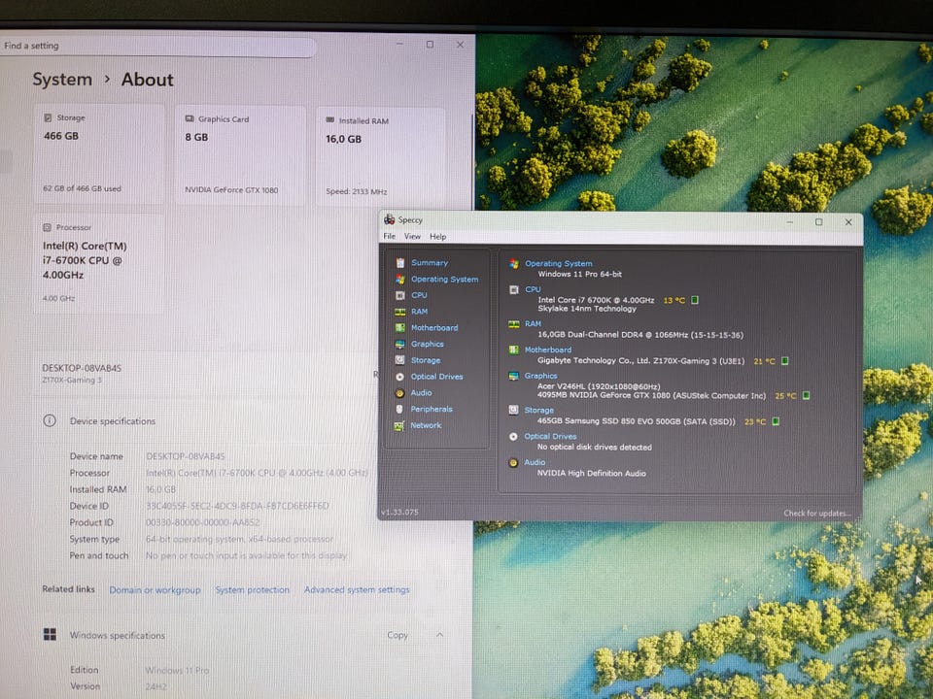
Task: Select Peripherals mouse icon in Speccy sidebar
Action: (399, 409)
